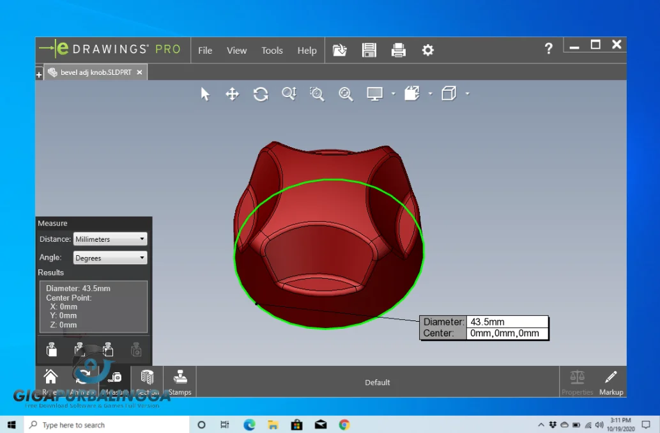The height and width of the screenshot is (433, 660).
Task: Click the Stamps tool
Action: [180, 379]
